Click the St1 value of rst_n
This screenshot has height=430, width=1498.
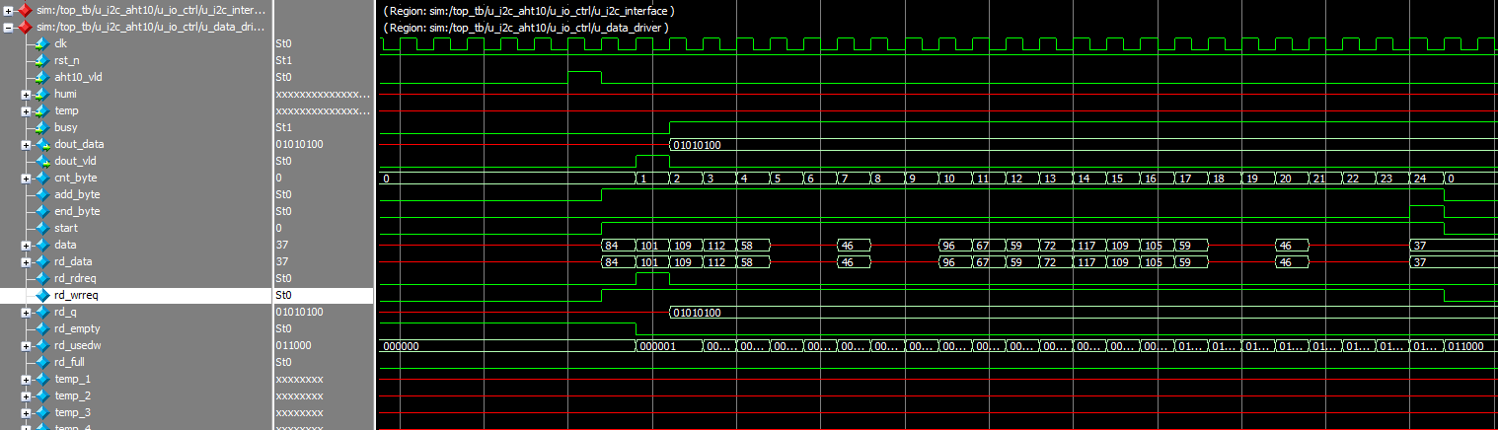283,60
